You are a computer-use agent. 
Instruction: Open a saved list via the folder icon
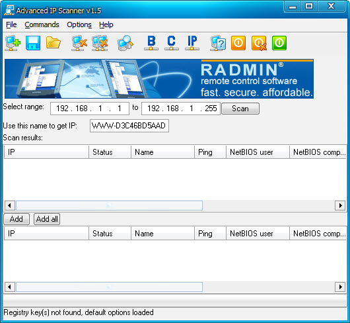(x=53, y=43)
